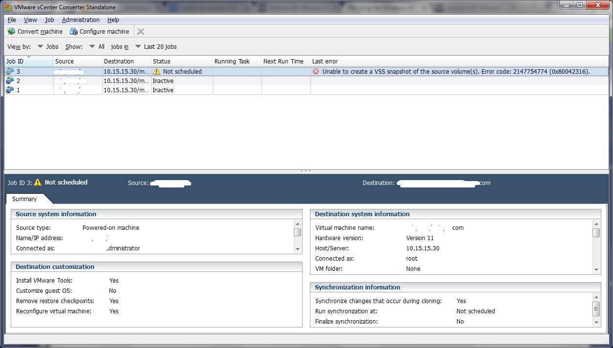Open the View menu
This screenshot has height=348, width=613.
(30, 20)
